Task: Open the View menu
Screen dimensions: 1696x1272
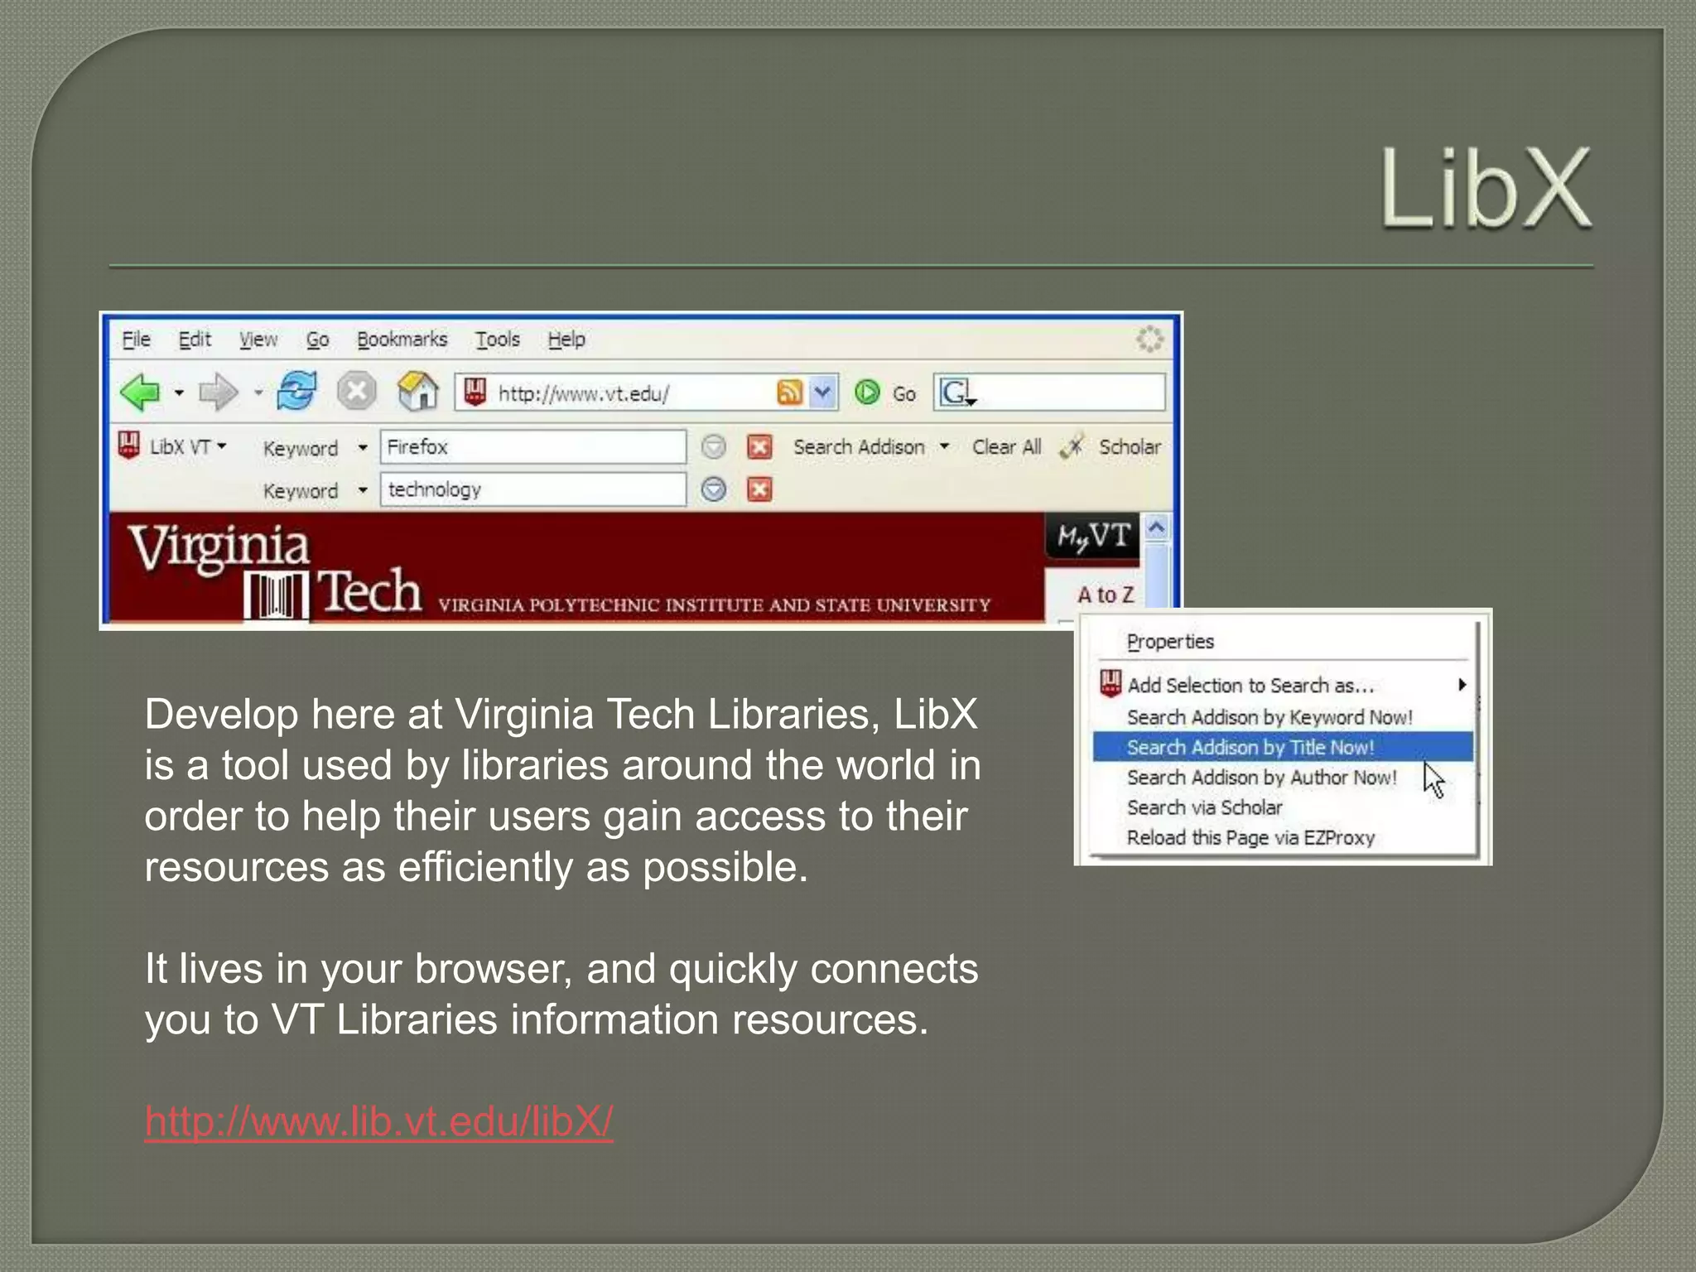Action: point(258,340)
